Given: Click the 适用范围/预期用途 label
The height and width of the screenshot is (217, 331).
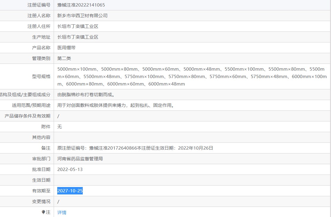Looking at the screenshot, I should pyautogui.click(x=31, y=105).
